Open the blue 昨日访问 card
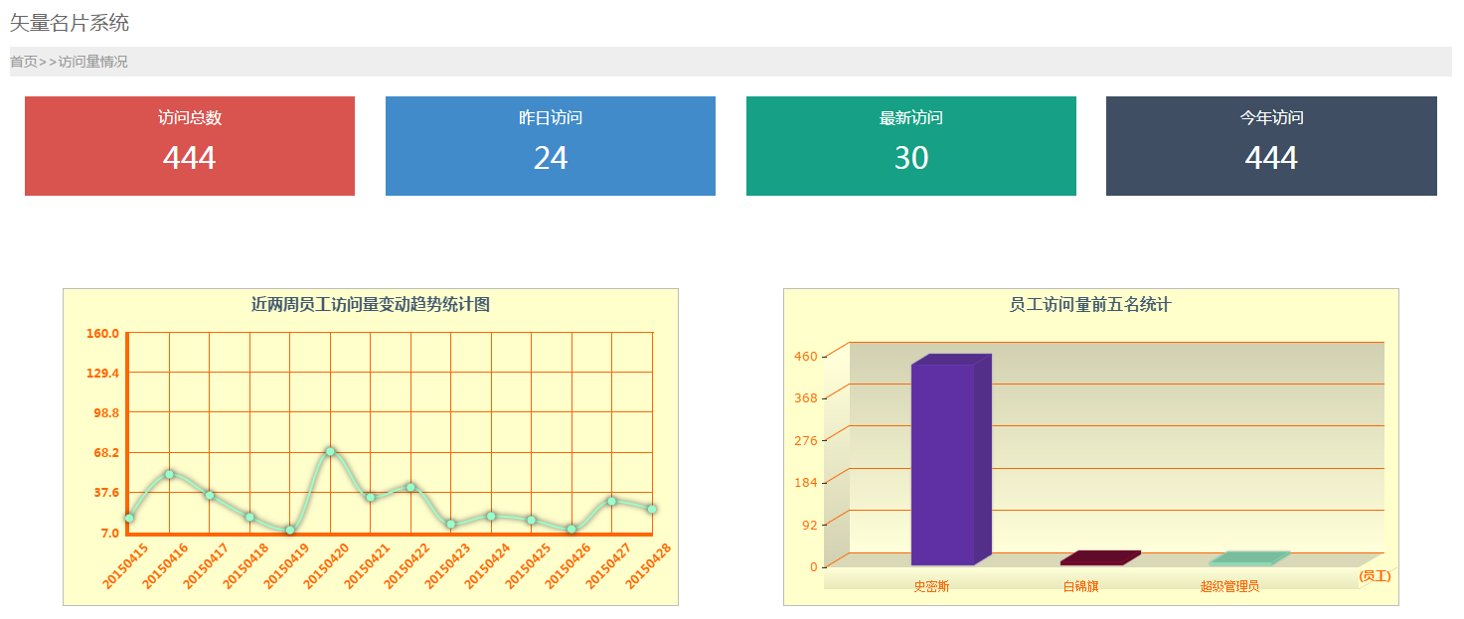This screenshot has height=619, width=1464. click(x=551, y=146)
